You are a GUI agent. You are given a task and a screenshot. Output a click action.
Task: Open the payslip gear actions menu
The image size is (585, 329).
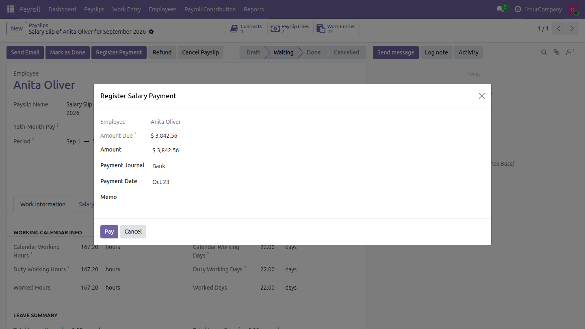(x=151, y=32)
